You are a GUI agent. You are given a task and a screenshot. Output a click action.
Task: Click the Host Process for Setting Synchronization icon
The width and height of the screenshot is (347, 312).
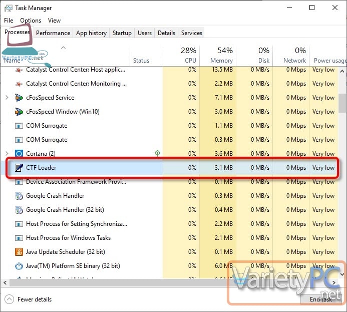click(x=19, y=224)
